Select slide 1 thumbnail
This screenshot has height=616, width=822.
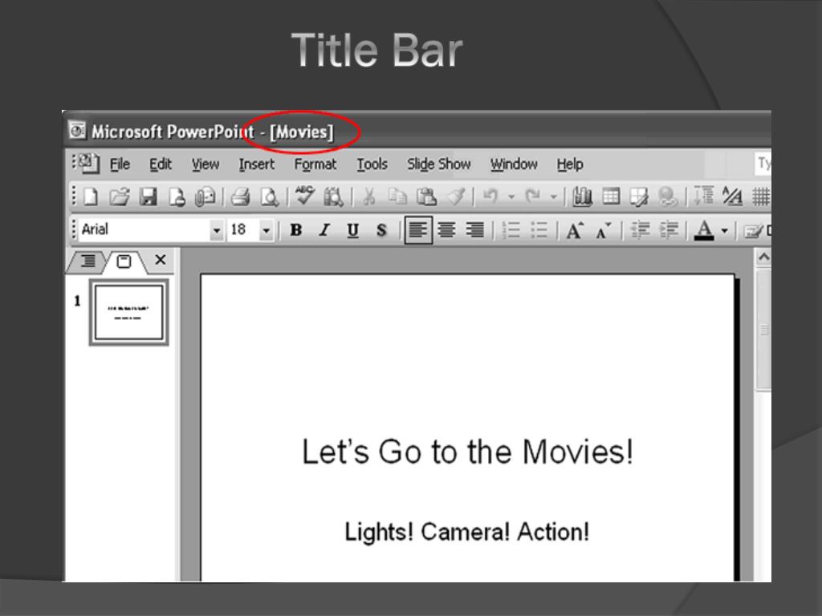(129, 312)
